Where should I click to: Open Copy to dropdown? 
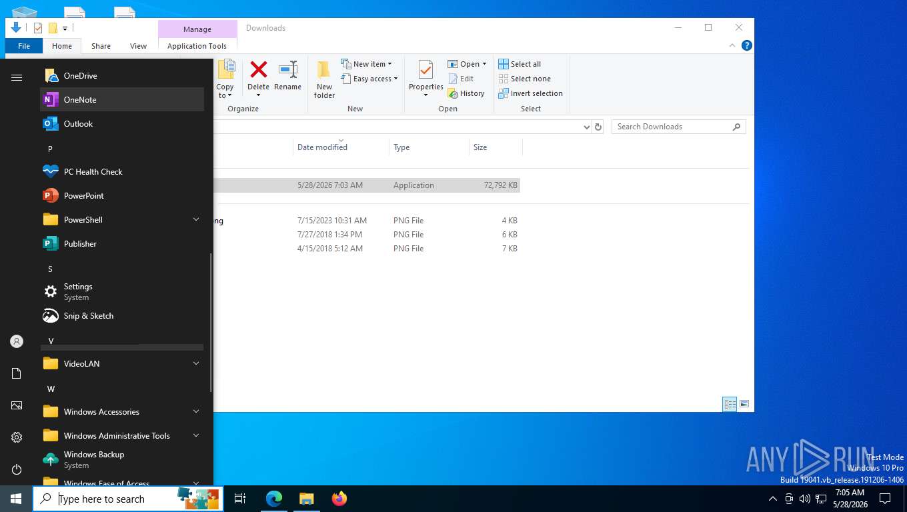(225, 79)
